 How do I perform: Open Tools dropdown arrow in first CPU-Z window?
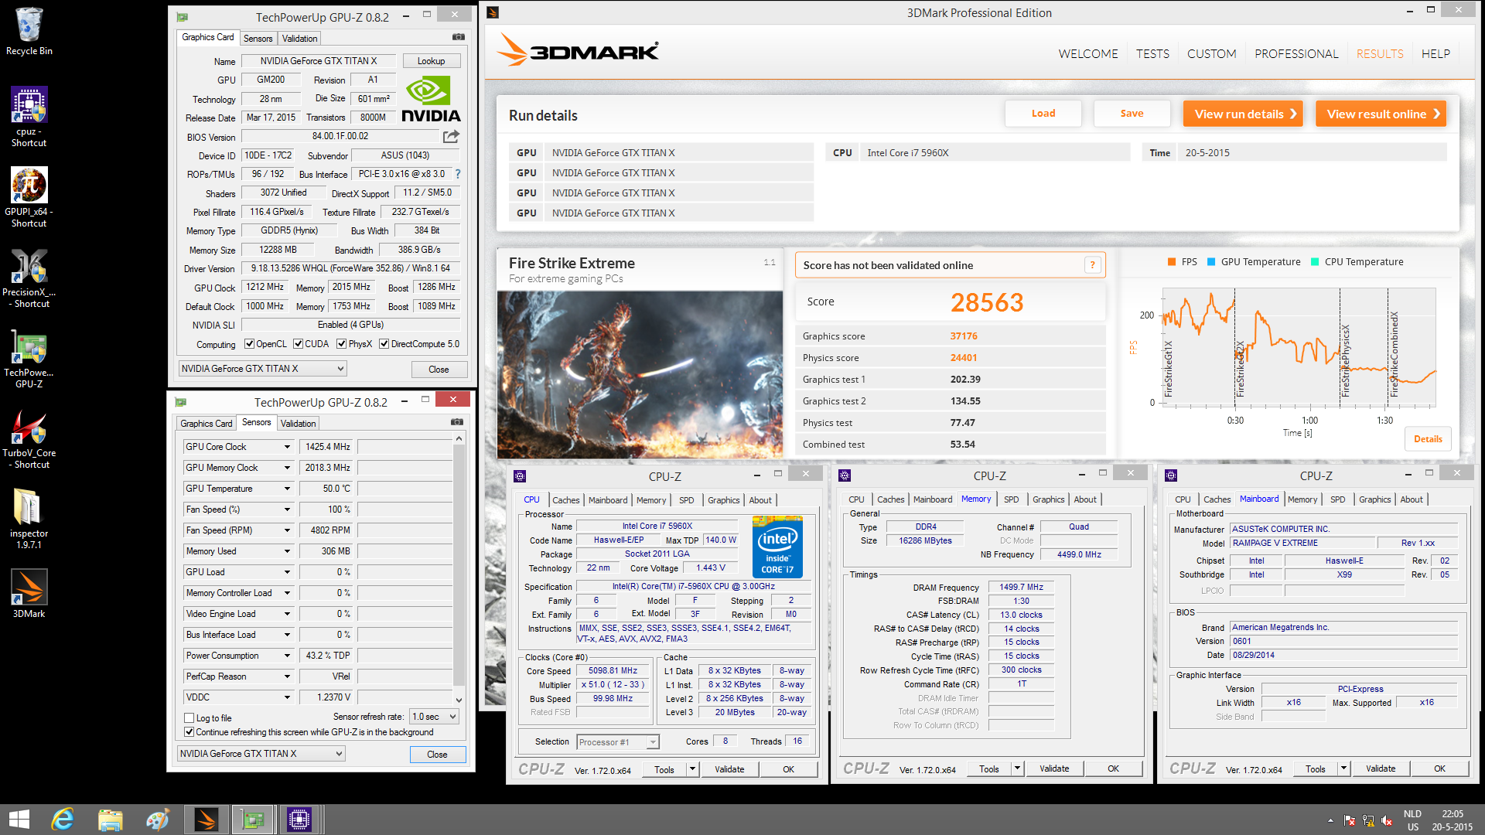pyautogui.click(x=692, y=769)
